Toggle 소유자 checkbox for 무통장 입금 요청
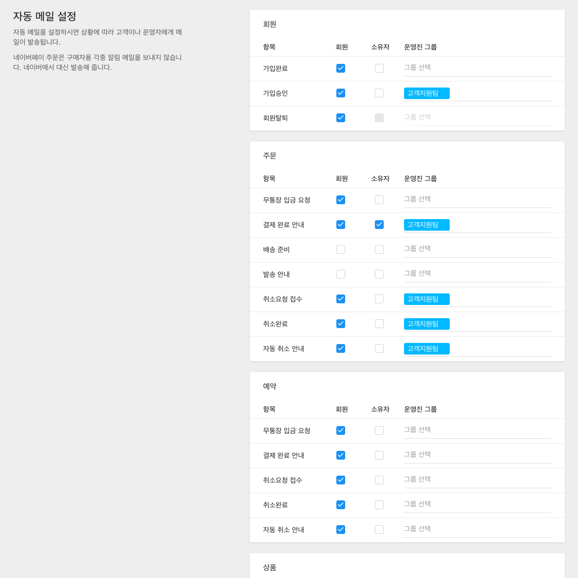Screen dimensions: 578x578 tap(379, 199)
